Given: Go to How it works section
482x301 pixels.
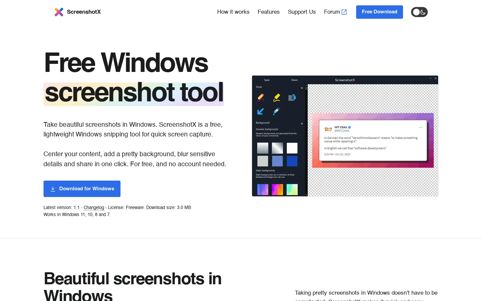Looking at the screenshot, I should 233,12.
